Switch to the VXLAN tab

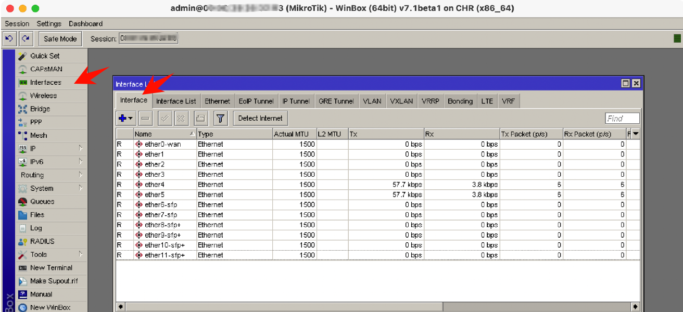401,101
